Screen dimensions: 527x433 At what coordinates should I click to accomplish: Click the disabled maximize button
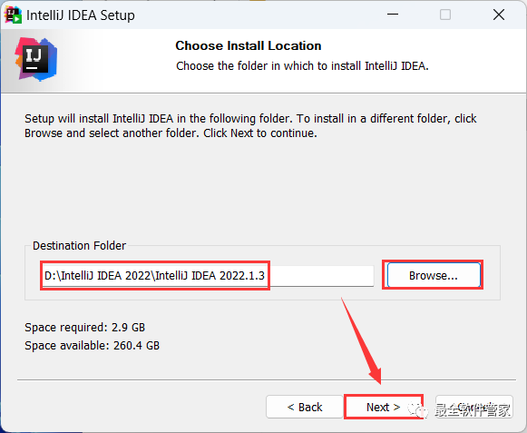coord(445,15)
